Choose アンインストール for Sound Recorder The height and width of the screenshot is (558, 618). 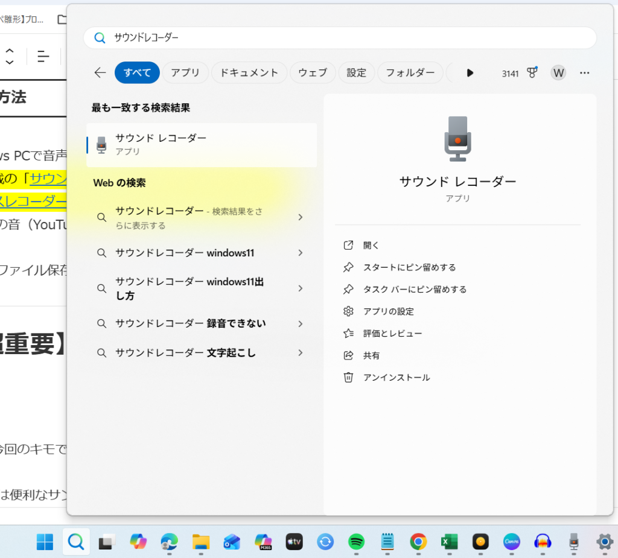pyautogui.click(x=396, y=378)
